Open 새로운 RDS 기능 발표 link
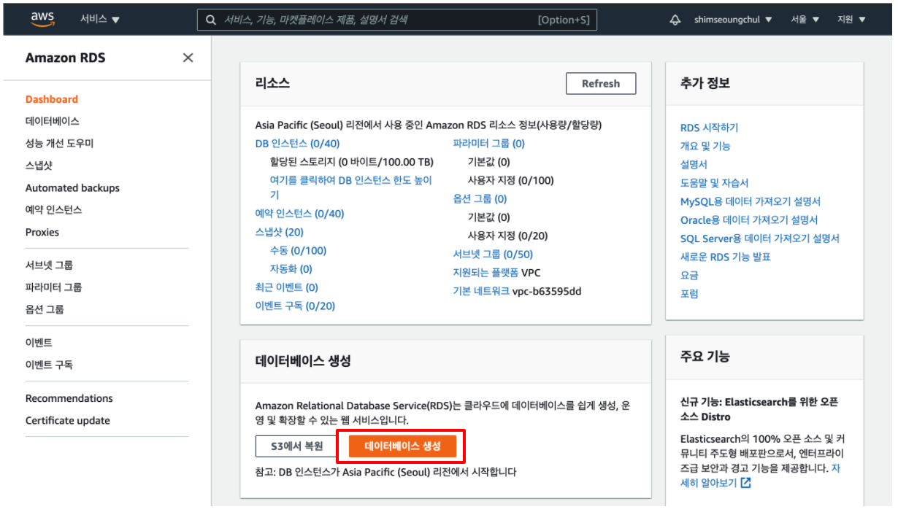The height and width of the screenshot is (512, 898). [726, 257]
